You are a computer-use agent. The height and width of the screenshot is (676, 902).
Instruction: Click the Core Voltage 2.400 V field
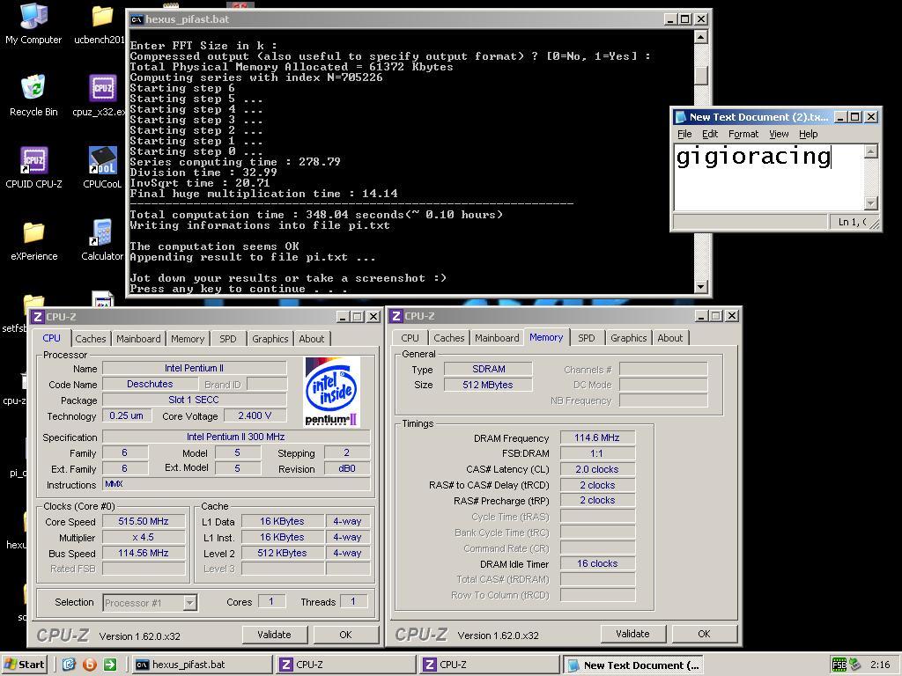tap(255, 415)
